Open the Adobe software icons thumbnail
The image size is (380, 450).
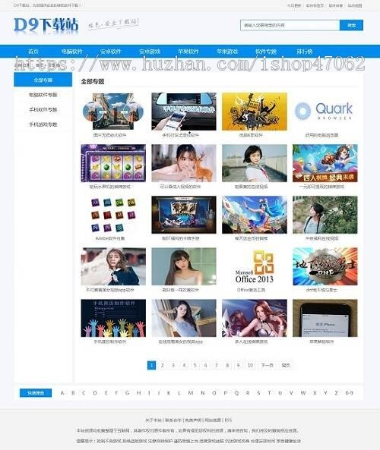click(113, 215)
